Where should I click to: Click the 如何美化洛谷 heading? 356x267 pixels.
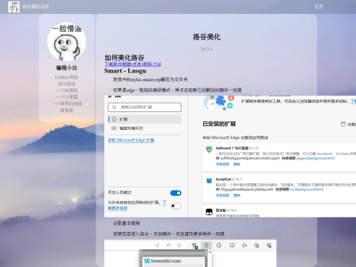point(125,57)
